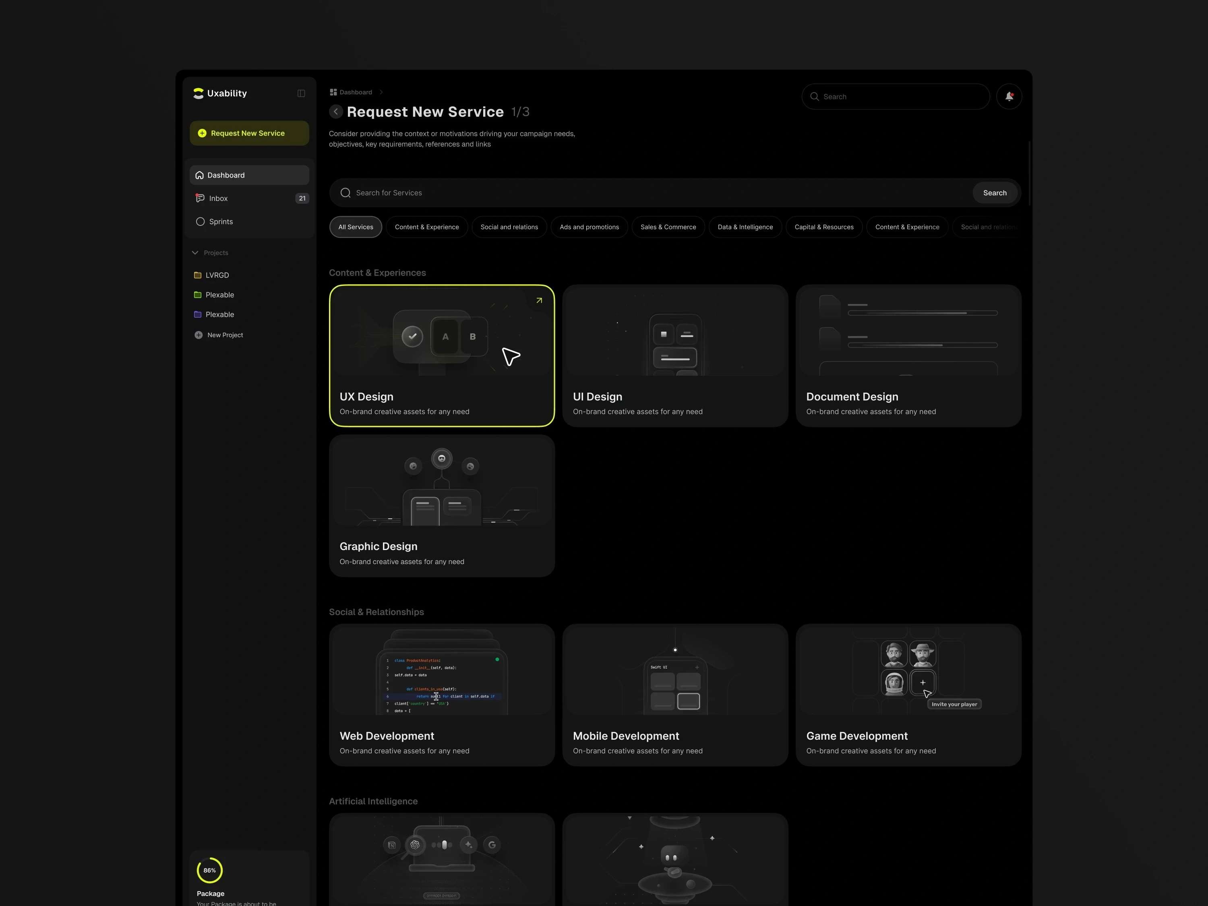1208x906 pixels.
Task: Click the Notion icon in AI card
Action: (391, 845)
